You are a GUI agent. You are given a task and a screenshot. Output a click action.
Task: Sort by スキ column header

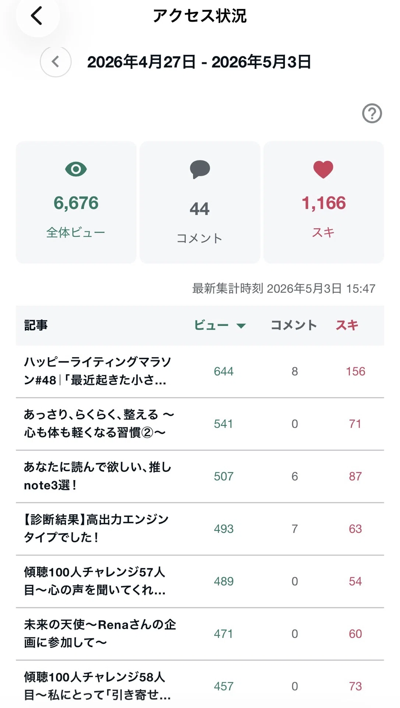(x=347, y=325)
